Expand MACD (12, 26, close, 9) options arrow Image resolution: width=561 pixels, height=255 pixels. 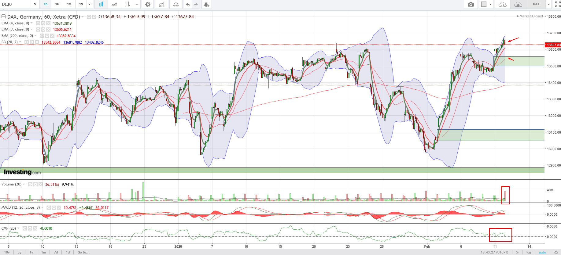tap(42, 207)
